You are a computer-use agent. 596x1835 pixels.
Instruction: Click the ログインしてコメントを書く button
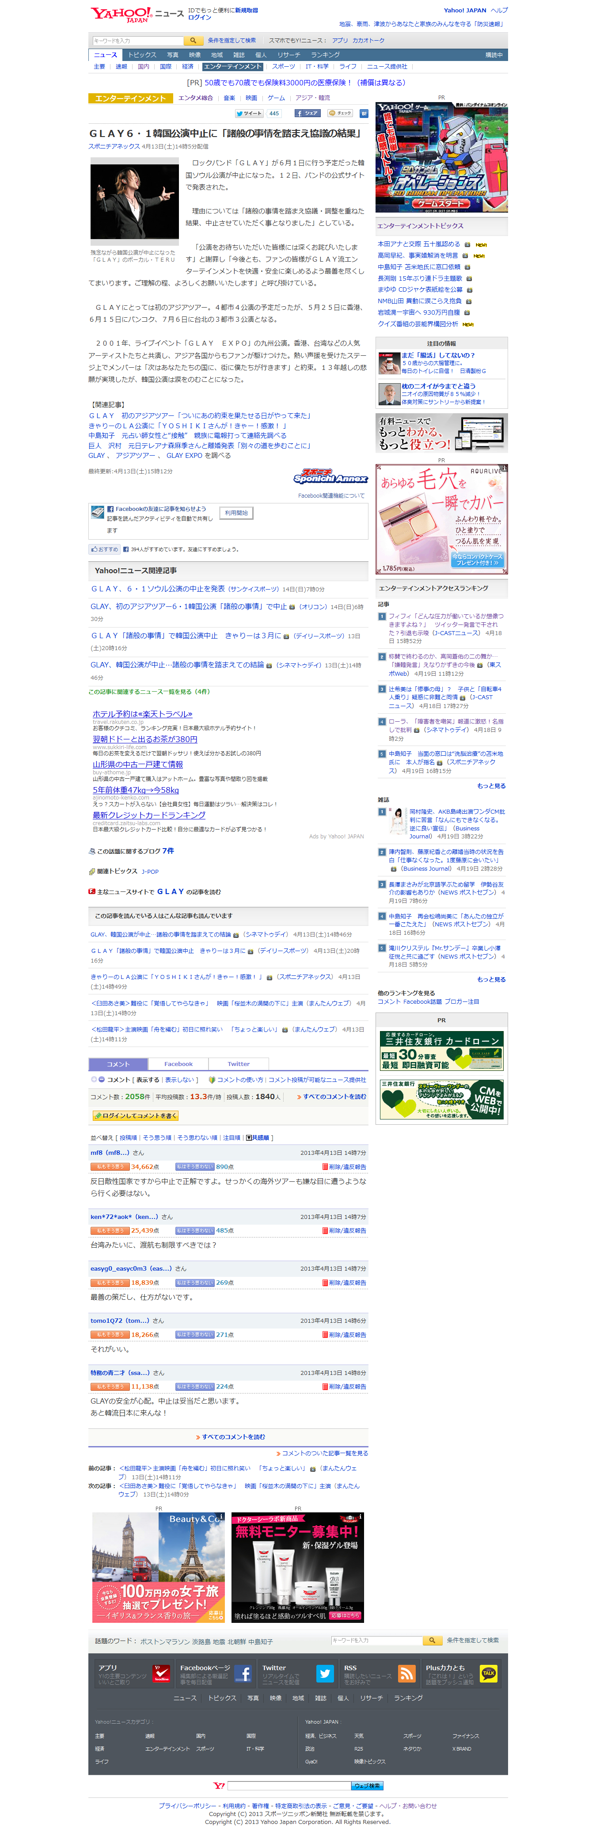coord(135,1116)
